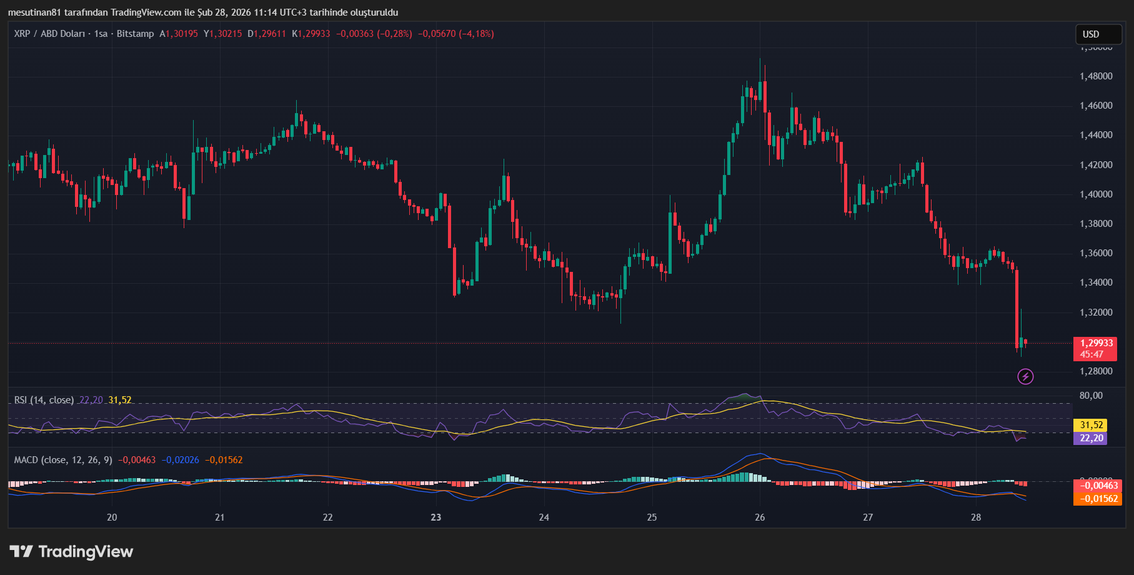Click the Bitstamp exchange label

tap(134, 34)
